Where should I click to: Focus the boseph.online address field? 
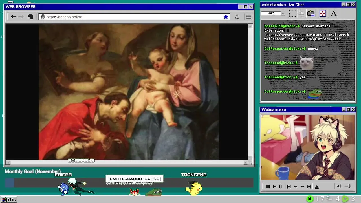coord(134,17)
